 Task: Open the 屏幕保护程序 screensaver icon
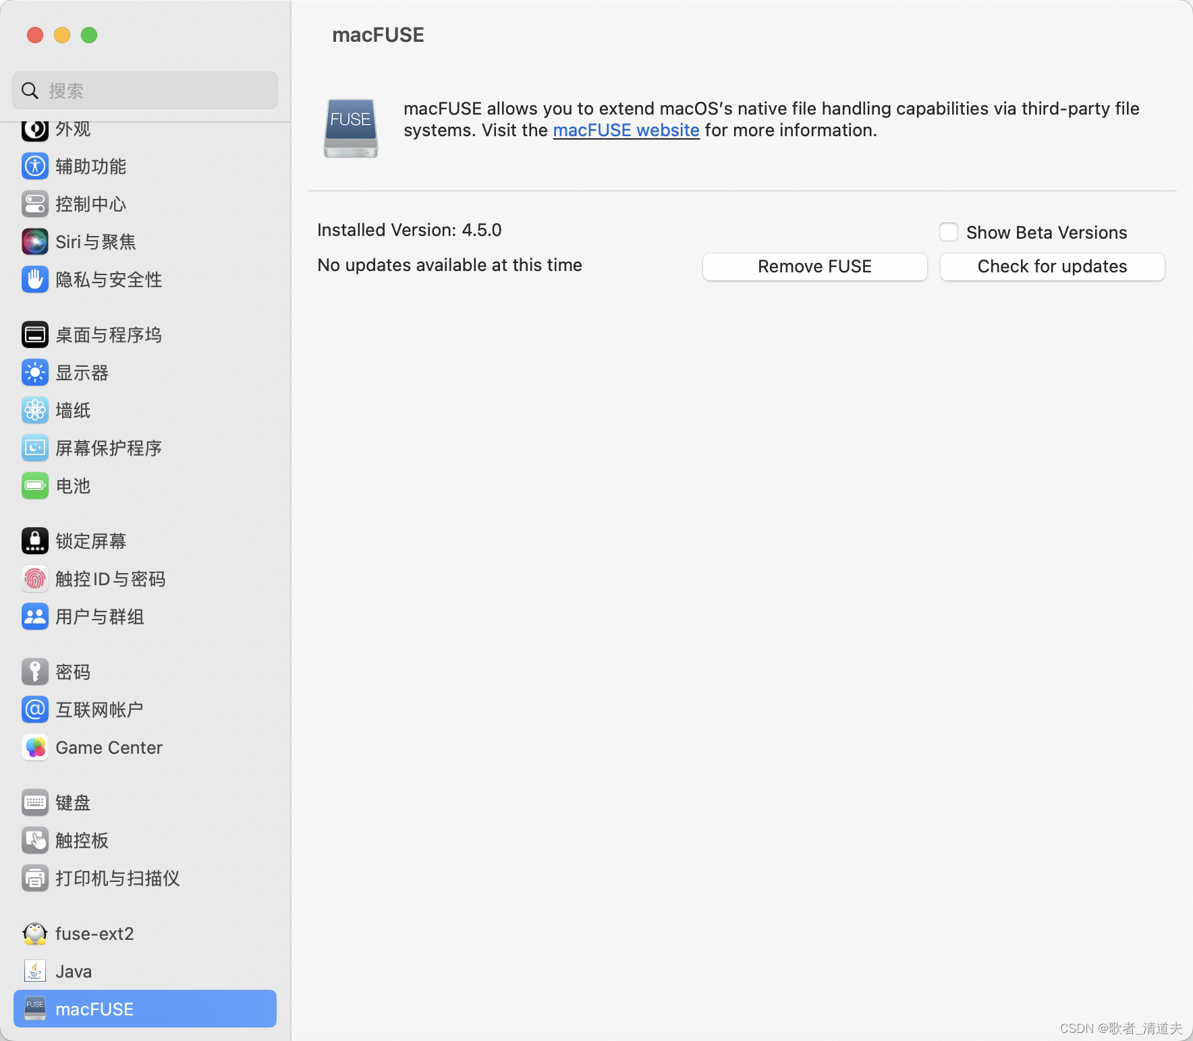tap(35, 448)
